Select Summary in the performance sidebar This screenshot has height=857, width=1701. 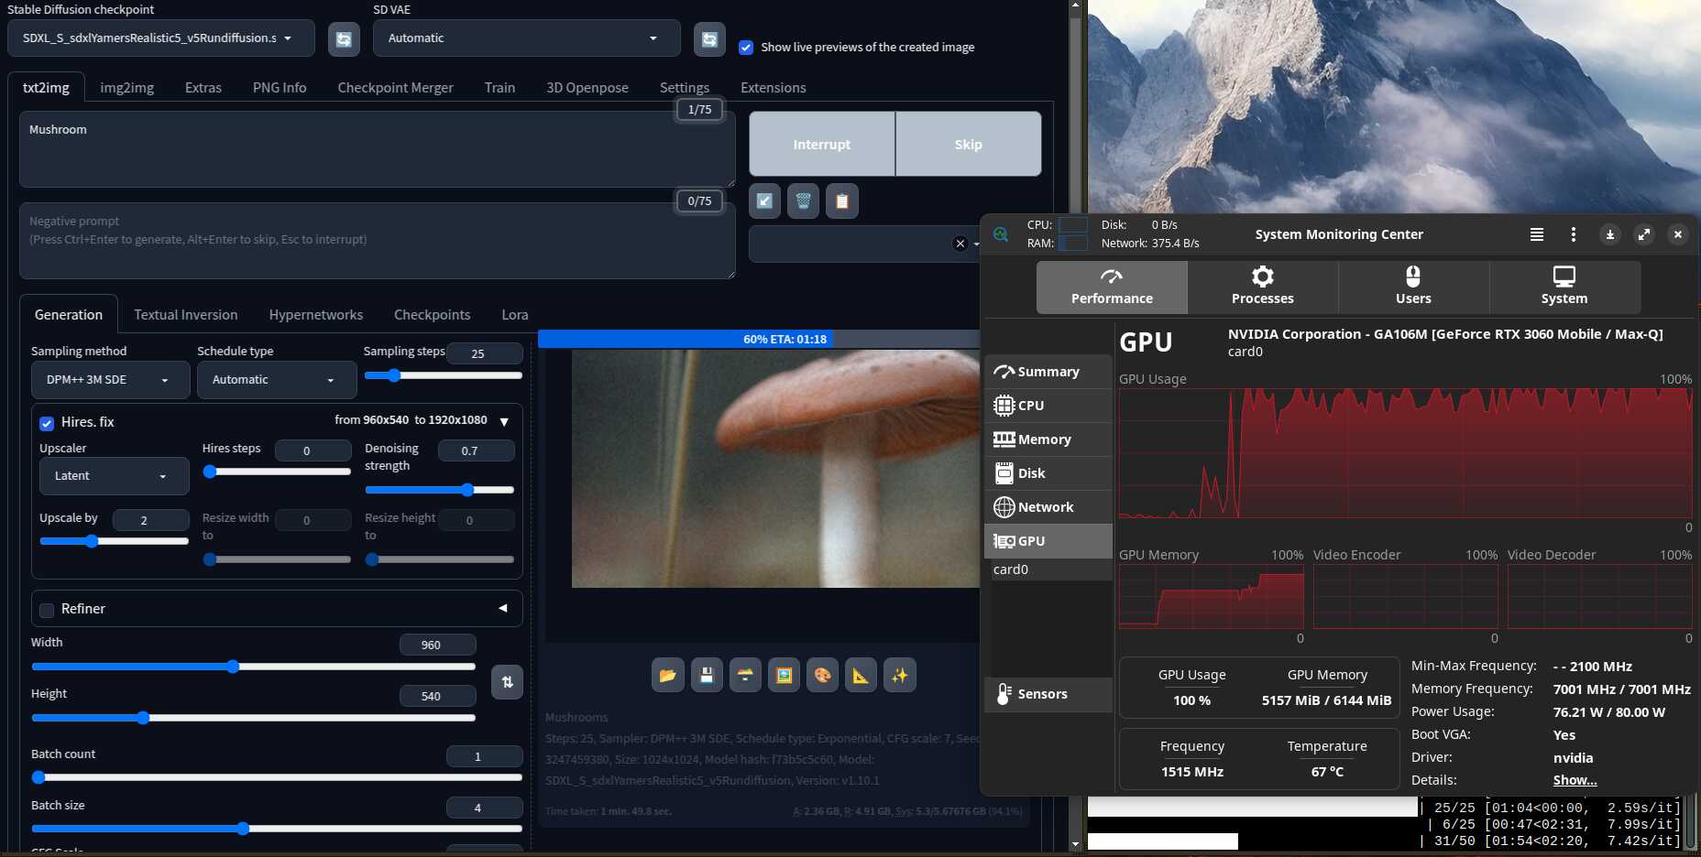pos(1048,372)
